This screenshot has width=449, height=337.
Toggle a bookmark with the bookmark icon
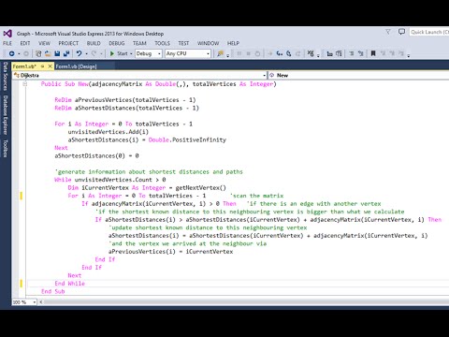(373, 53)
